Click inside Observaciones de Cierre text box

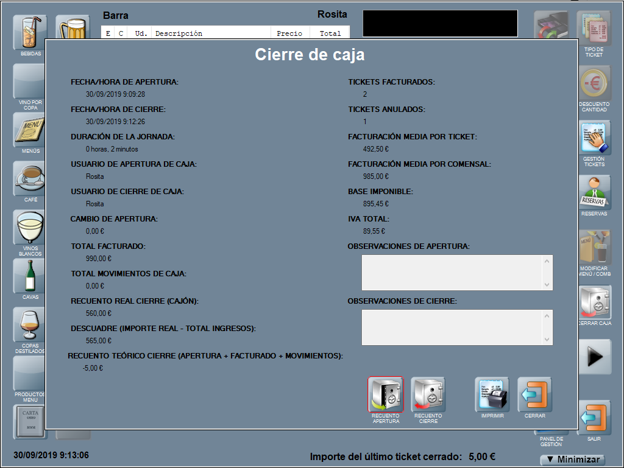[x=451, y=327]
